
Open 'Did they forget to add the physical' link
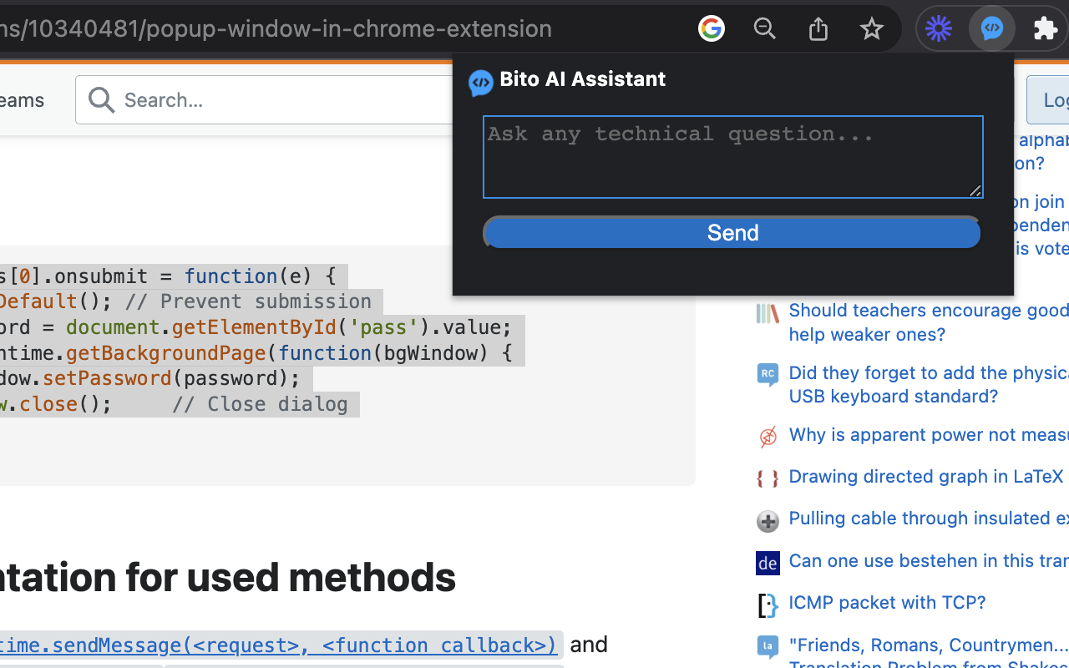929,384
